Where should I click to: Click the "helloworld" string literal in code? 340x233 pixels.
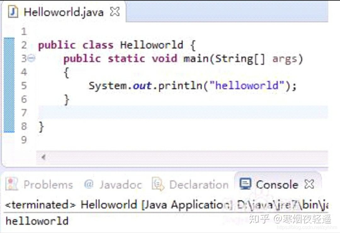point(246,85)
